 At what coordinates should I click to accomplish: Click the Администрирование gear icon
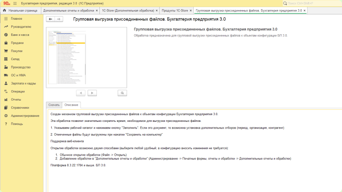click(x=6, y=116)
